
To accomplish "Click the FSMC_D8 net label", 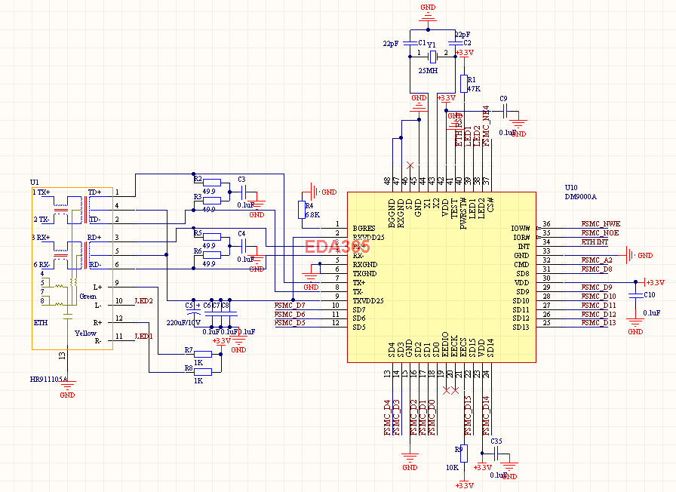I will pyautogui.click(x=596, y=269).
